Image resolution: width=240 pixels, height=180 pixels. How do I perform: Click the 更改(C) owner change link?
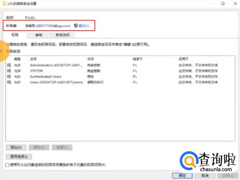(x=84, y=26)
